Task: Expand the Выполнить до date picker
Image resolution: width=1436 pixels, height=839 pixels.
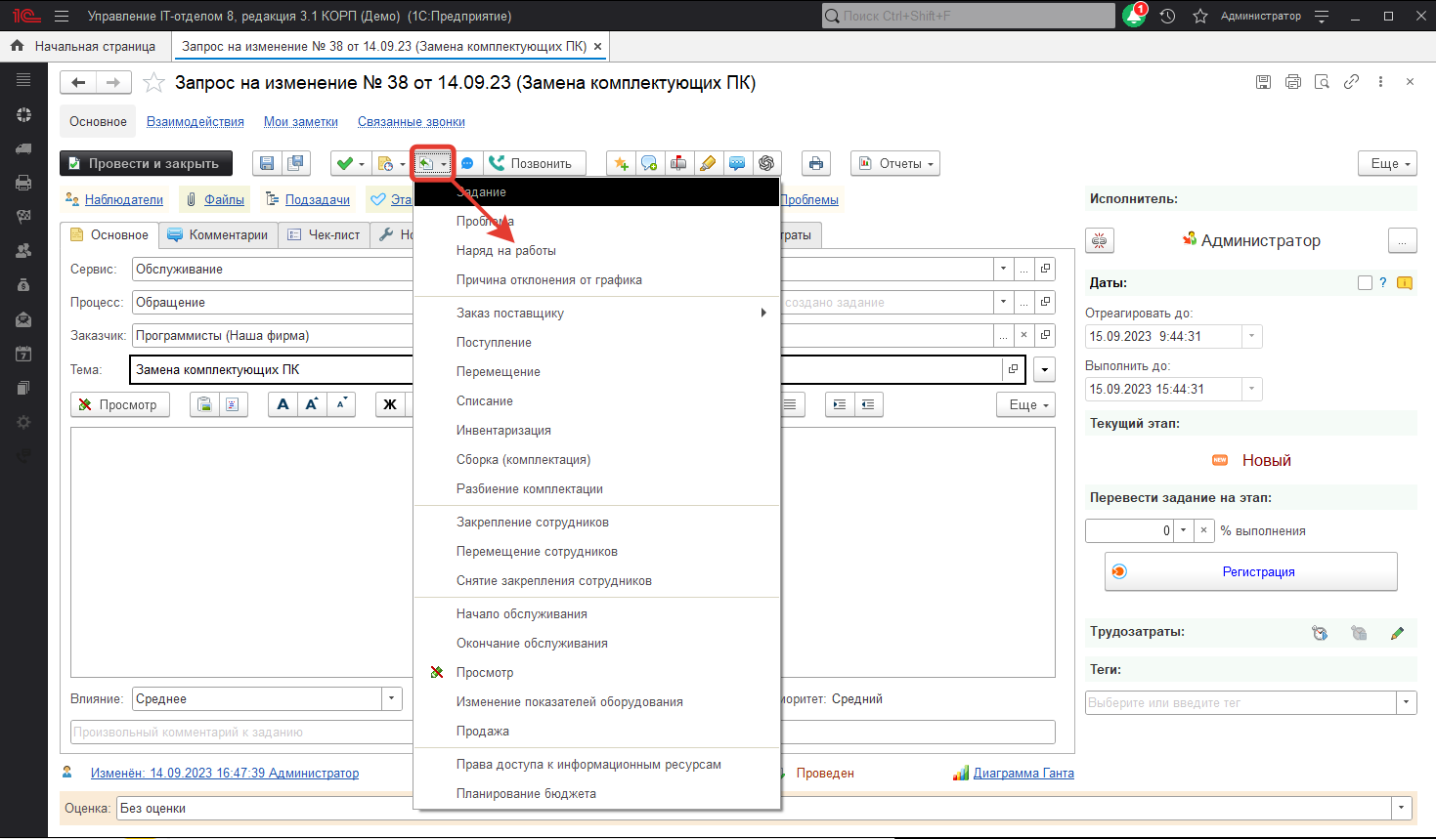Action: click(1251, 389)
